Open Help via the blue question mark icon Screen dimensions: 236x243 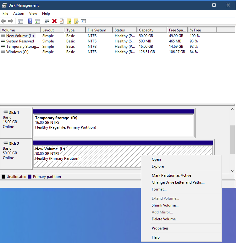click(x=30, y=21)
